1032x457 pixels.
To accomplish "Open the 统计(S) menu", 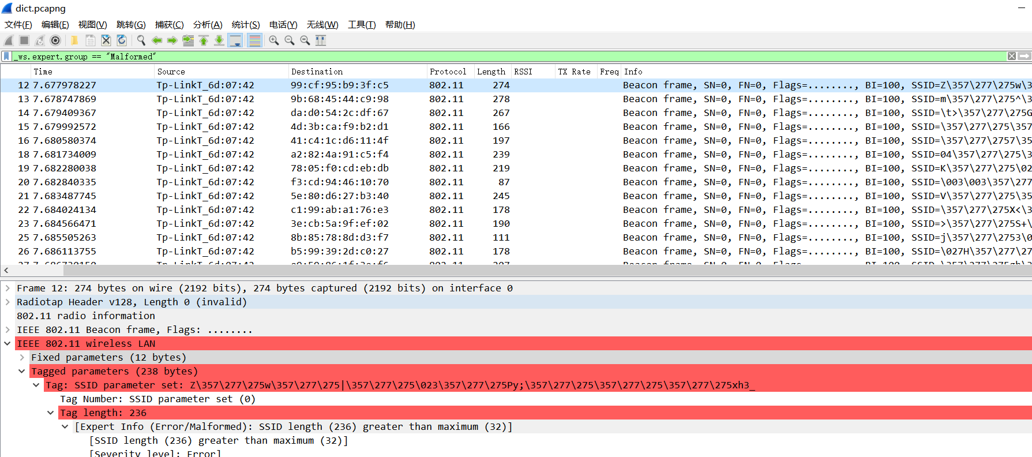I will tap(246, 24).
